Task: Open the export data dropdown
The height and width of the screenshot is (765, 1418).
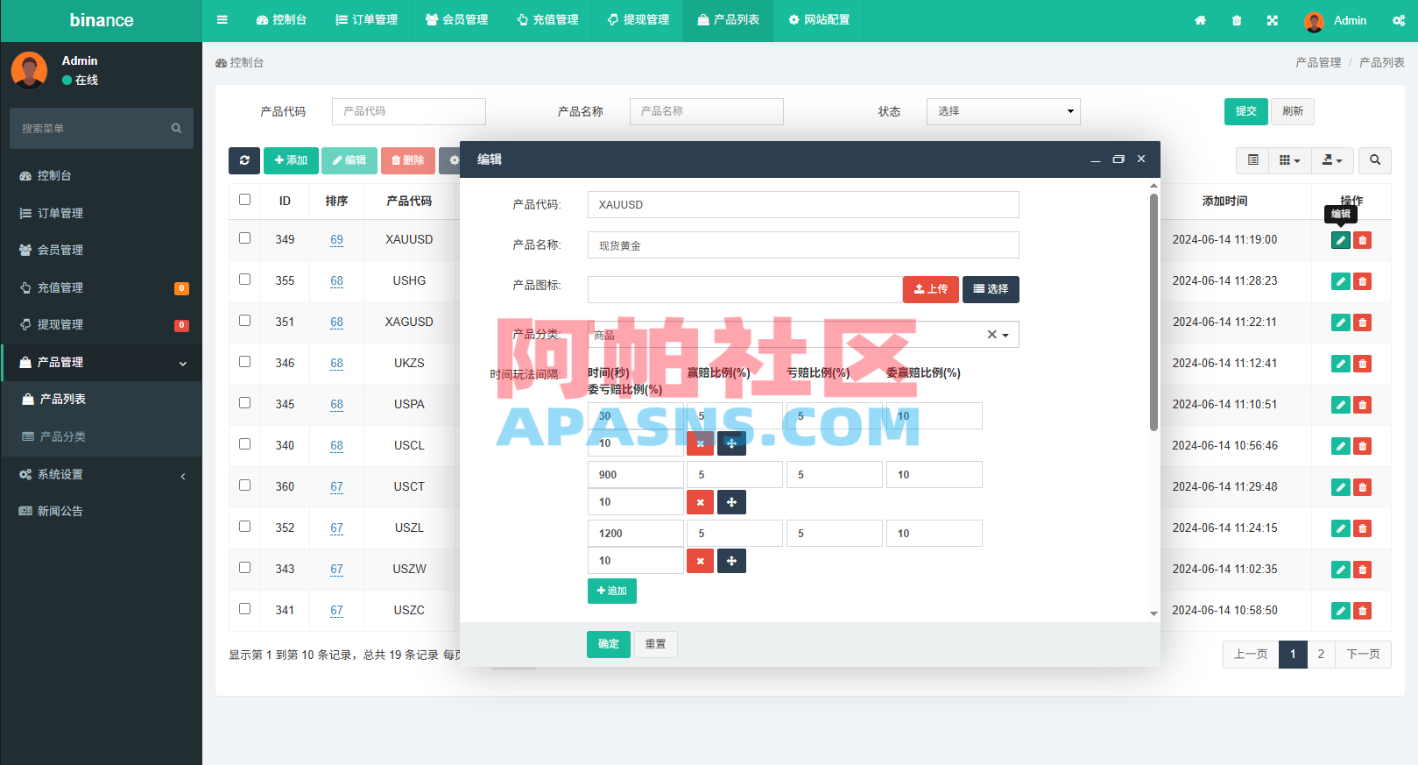Action: click(1332, 160)
